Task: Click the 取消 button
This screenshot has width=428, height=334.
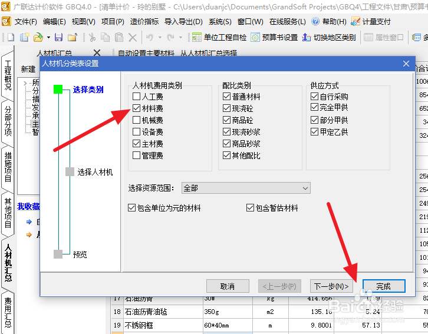Action: tap(228, 286)
